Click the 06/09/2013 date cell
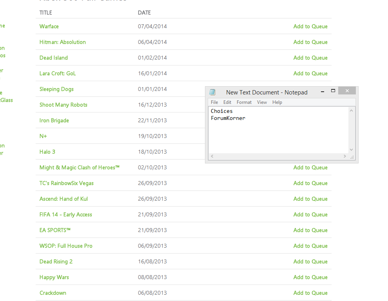The height and width of the screenshot is (301, 388). pyautogui.click(x=152, y=246)
